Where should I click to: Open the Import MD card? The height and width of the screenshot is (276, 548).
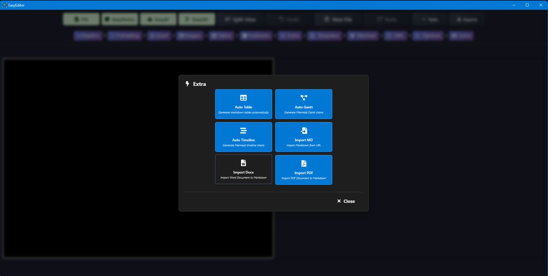click(304, 137)
